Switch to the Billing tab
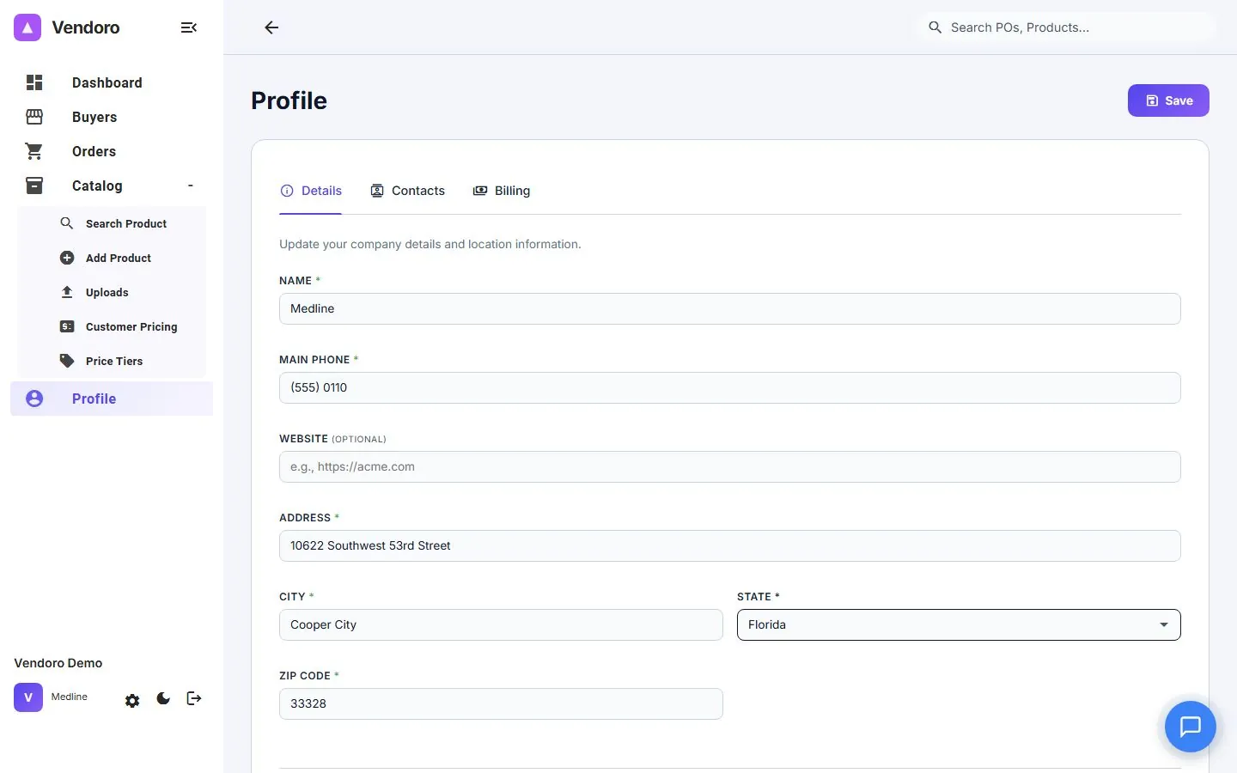Screen dimensions: 1237x773 pos(502,191)
